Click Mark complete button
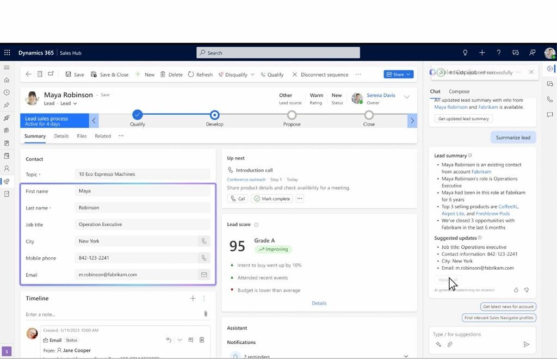The width and height of the screenshot is (557, 359). 272,199
